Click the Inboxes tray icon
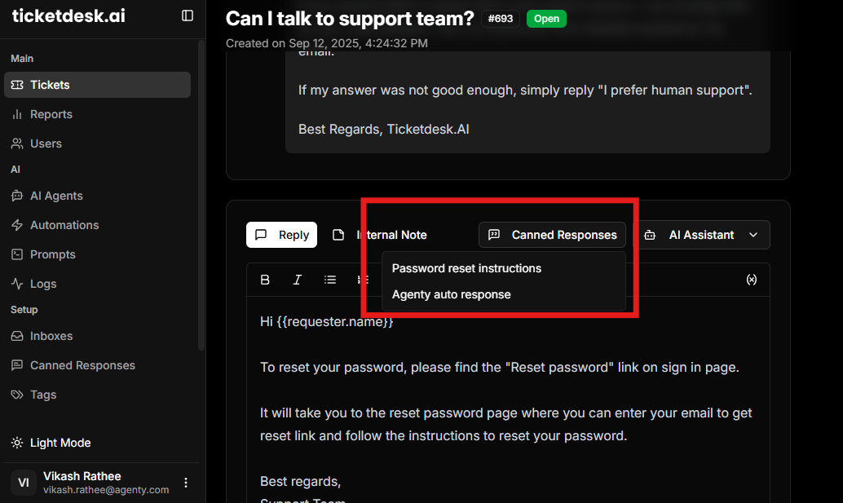This screenshot has height=503, width=843. (x=17, y=336)
